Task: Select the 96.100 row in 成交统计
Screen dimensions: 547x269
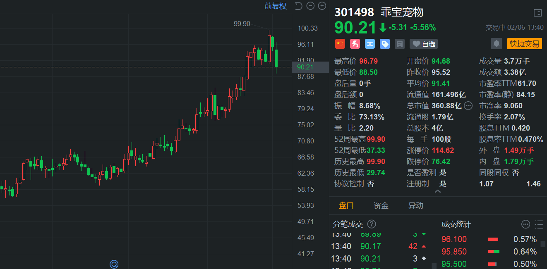Action: pos(489,239)
